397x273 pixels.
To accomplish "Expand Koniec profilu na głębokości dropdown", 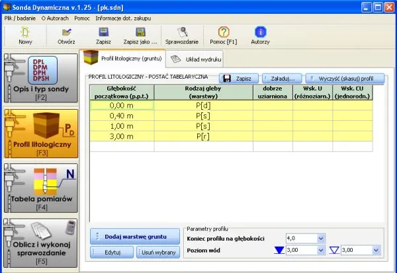I will [x=322, y=239].
